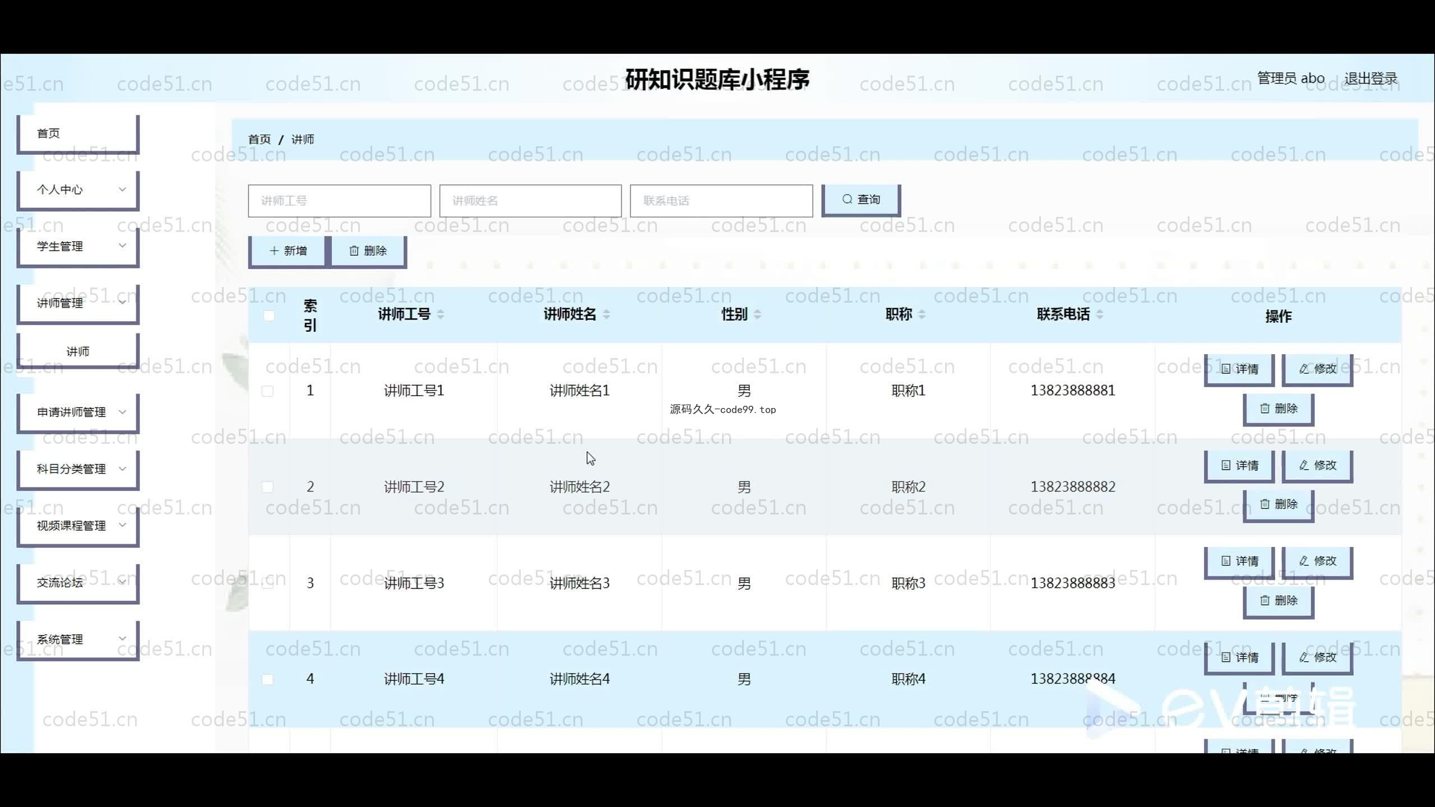Image resolution: width=1435 pixels, height=807 pixels.
Task: Click 修改 pencil icon for 讲师姓名4
Action: coord(1304,657)
